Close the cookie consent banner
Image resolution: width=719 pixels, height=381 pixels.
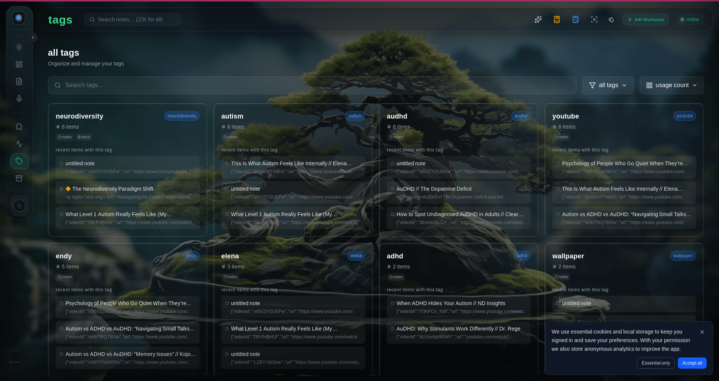(x=702, y=332)
